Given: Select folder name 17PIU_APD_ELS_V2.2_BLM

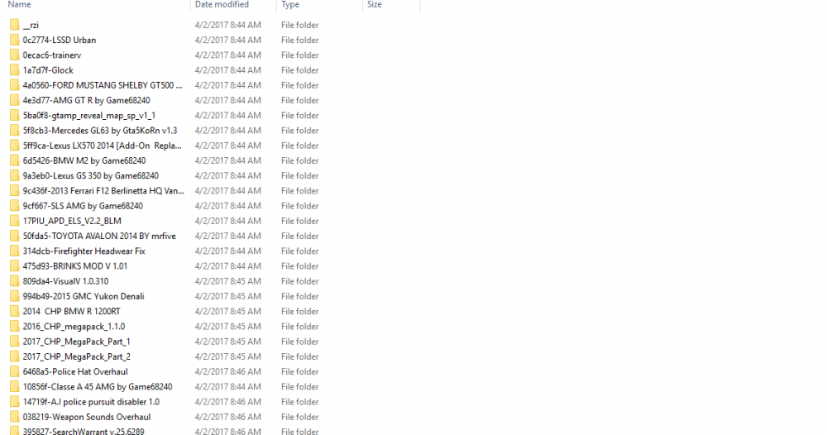Looking at the screenshot, I should (x=72, y=221).
